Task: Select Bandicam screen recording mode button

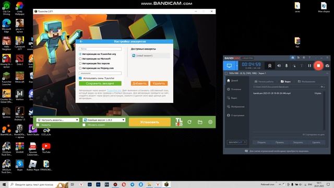Action: [x=229, y=66]
